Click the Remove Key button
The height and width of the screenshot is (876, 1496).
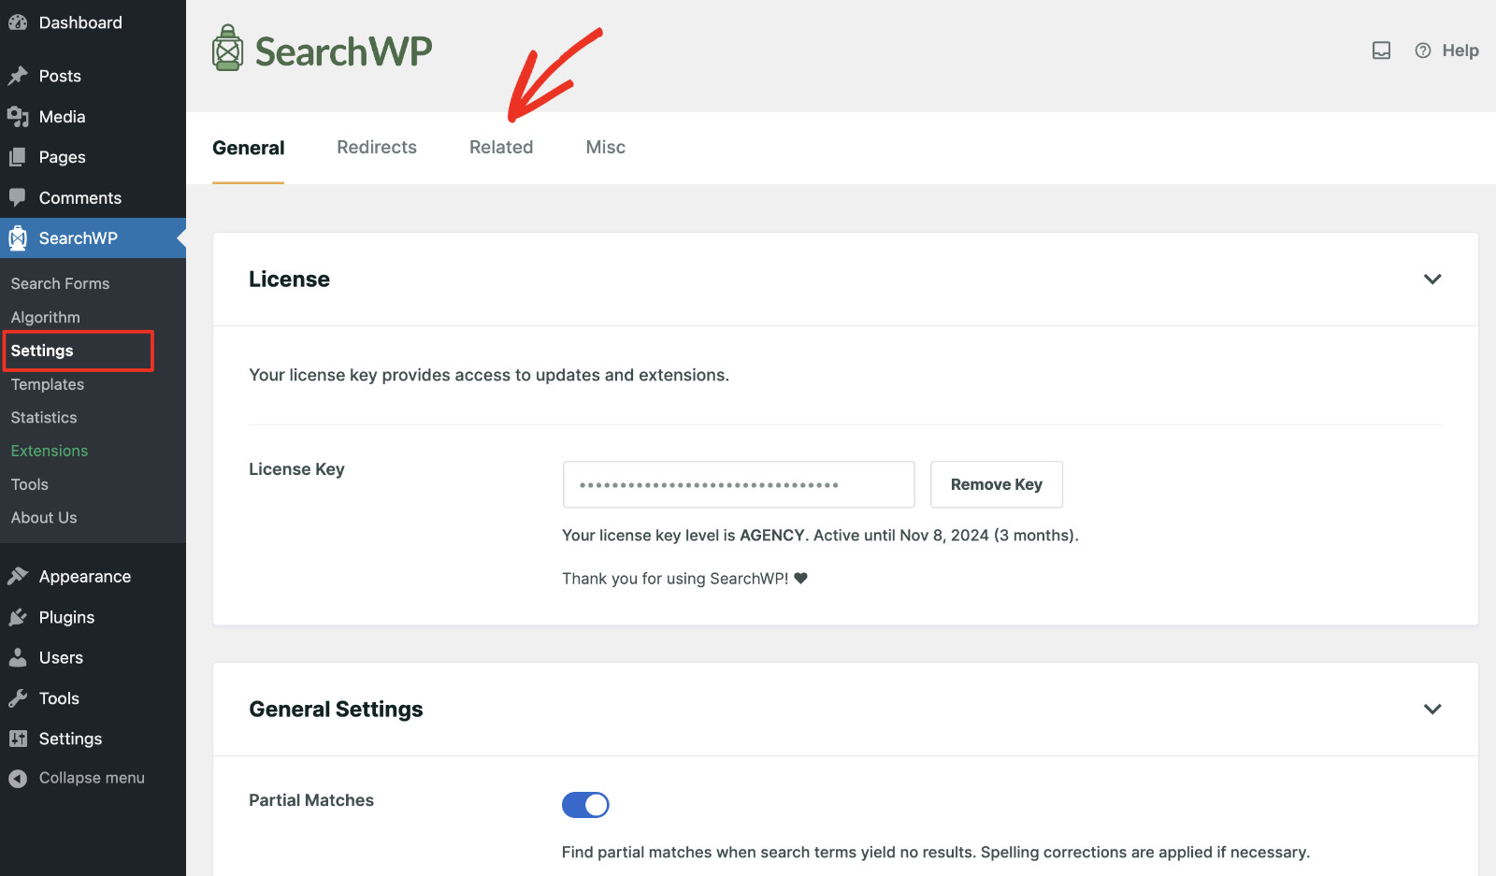tap(997, 484)
